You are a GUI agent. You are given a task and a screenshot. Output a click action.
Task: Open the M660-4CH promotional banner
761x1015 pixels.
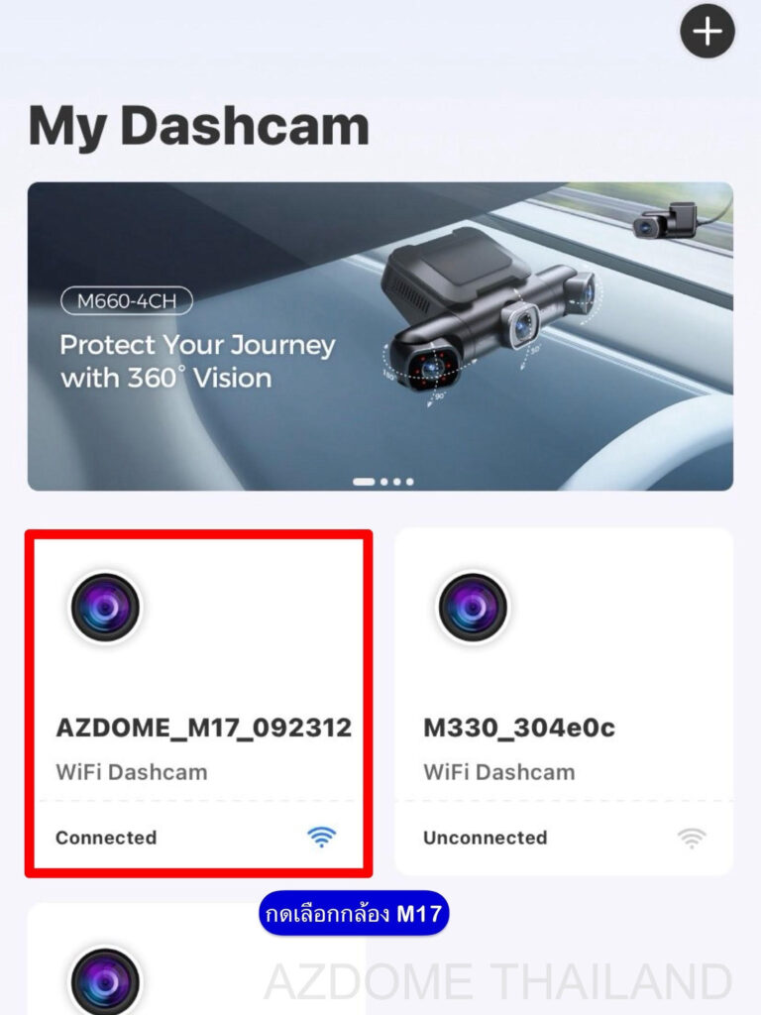point(380,336)
